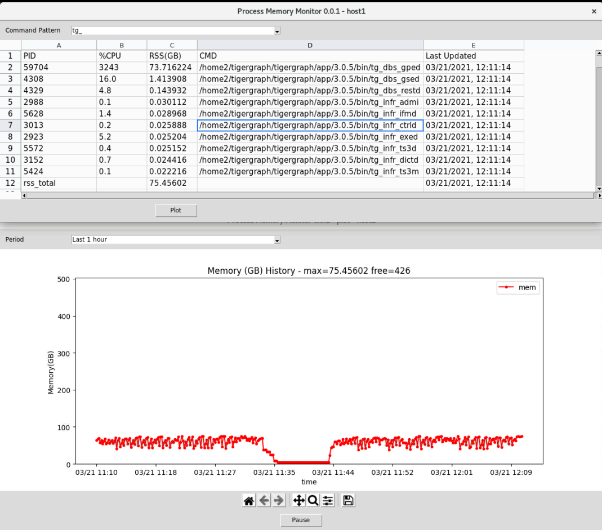Viewport: 602px width, 530px height.
Task: Open the subplot configuration sliders
Action: click(x=327, y=500)
